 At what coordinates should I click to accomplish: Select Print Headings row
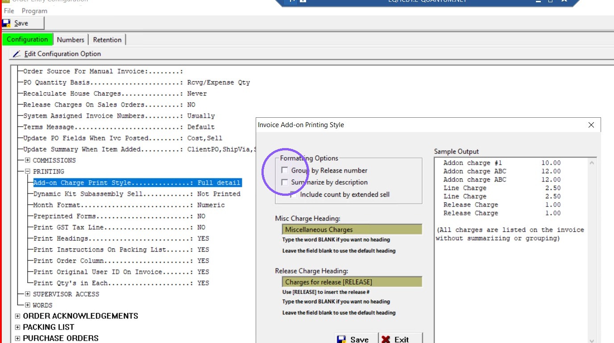(x=121, y=239)
